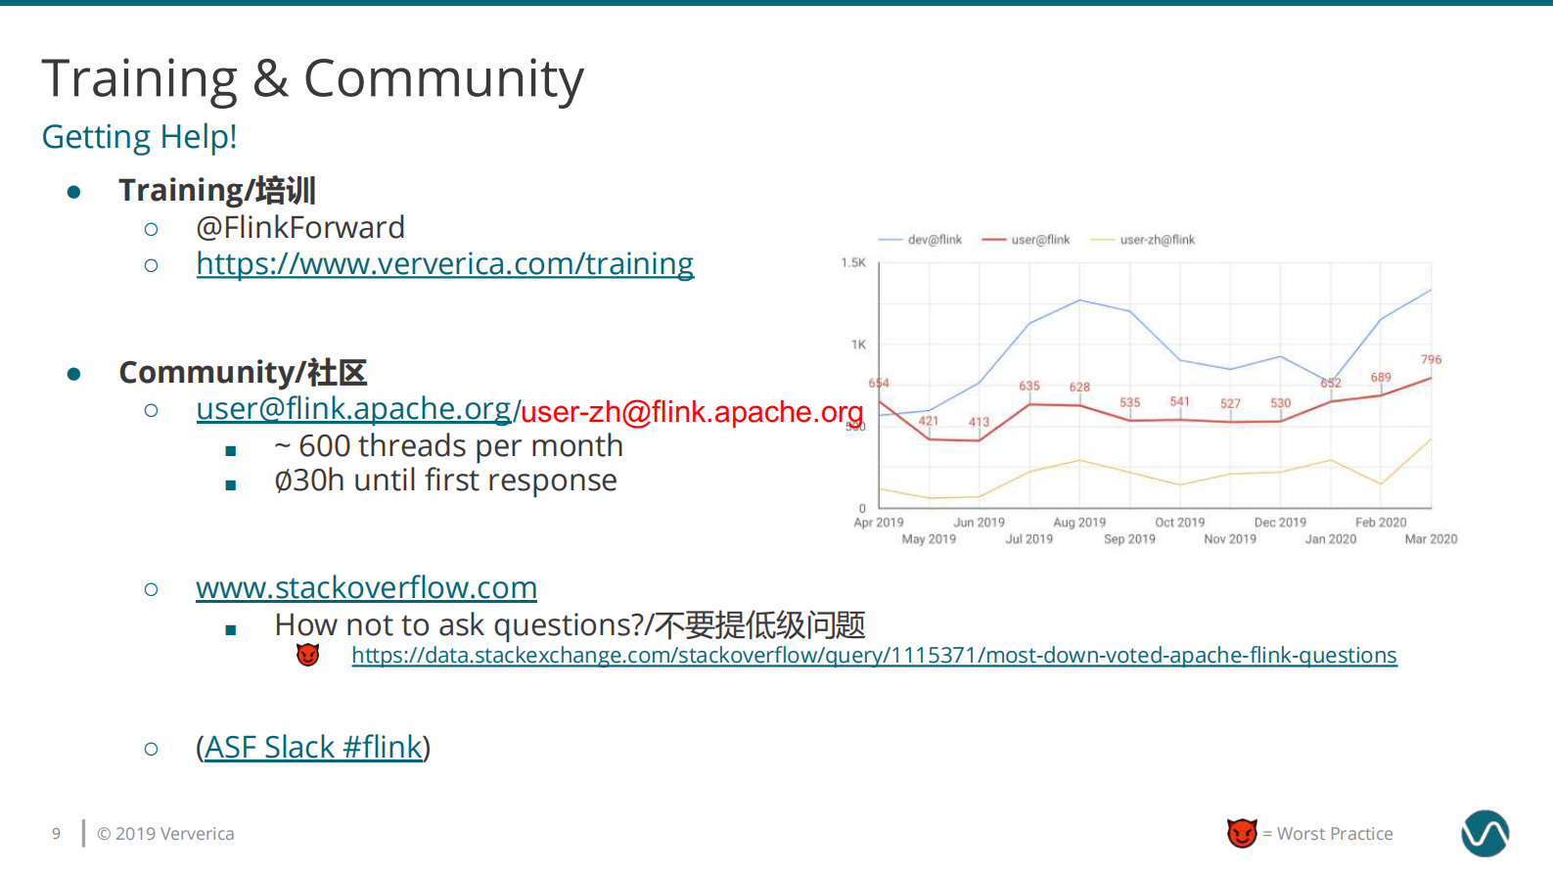The height and width of the screenshot is (873, 1553).
Task: Click the 'Getting Help!' subtitle
Action: click(139, 137)
